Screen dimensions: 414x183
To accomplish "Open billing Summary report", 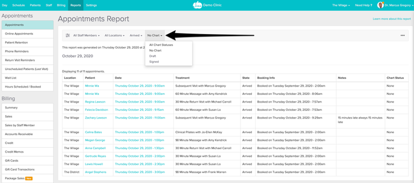I will (x=28, y=108).
